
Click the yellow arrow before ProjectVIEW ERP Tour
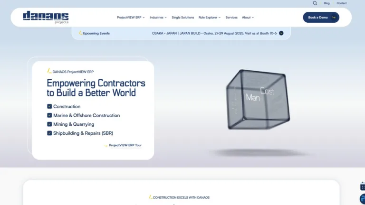click(106, 146)
